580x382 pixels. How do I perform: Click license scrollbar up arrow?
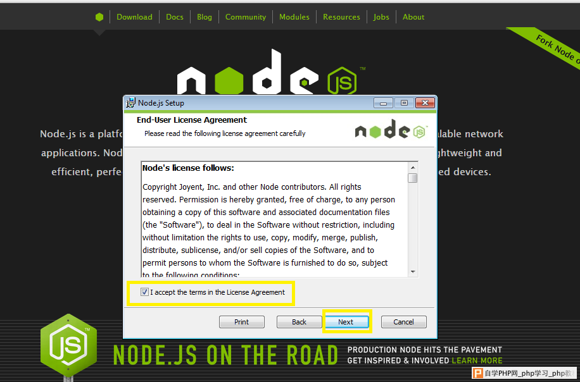(413, 168)
